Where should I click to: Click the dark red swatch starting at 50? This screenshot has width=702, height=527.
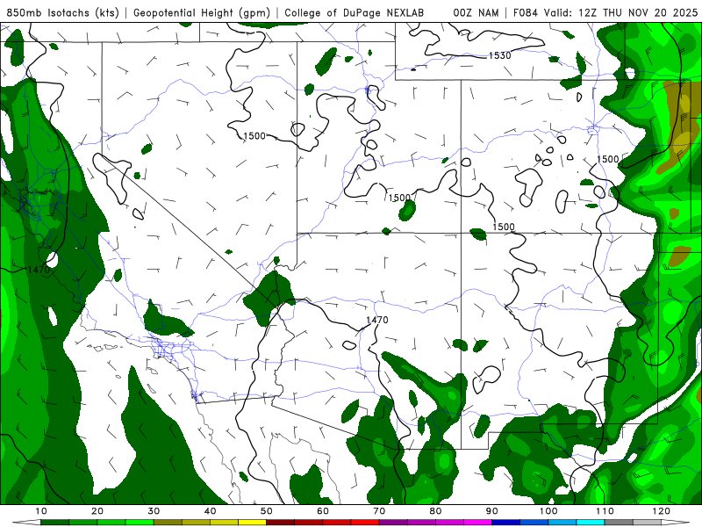click(280, 523)
